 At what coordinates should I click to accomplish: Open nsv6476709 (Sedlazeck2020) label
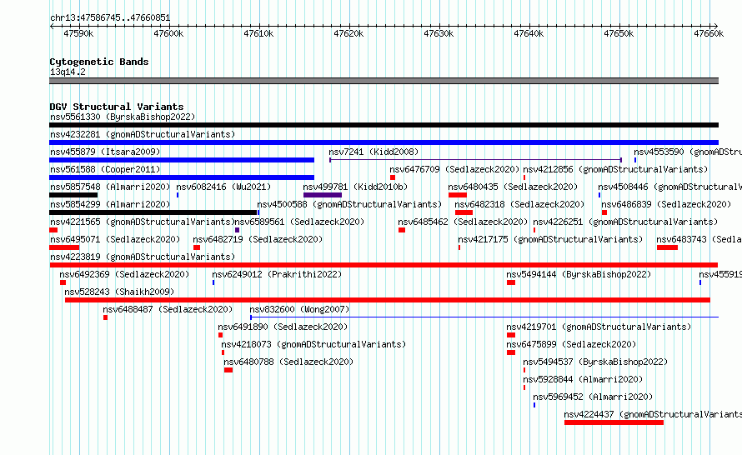[x=454, y=169]
